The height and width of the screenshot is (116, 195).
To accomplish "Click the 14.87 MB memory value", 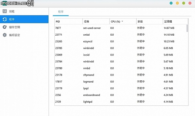I will coord(169,28).
